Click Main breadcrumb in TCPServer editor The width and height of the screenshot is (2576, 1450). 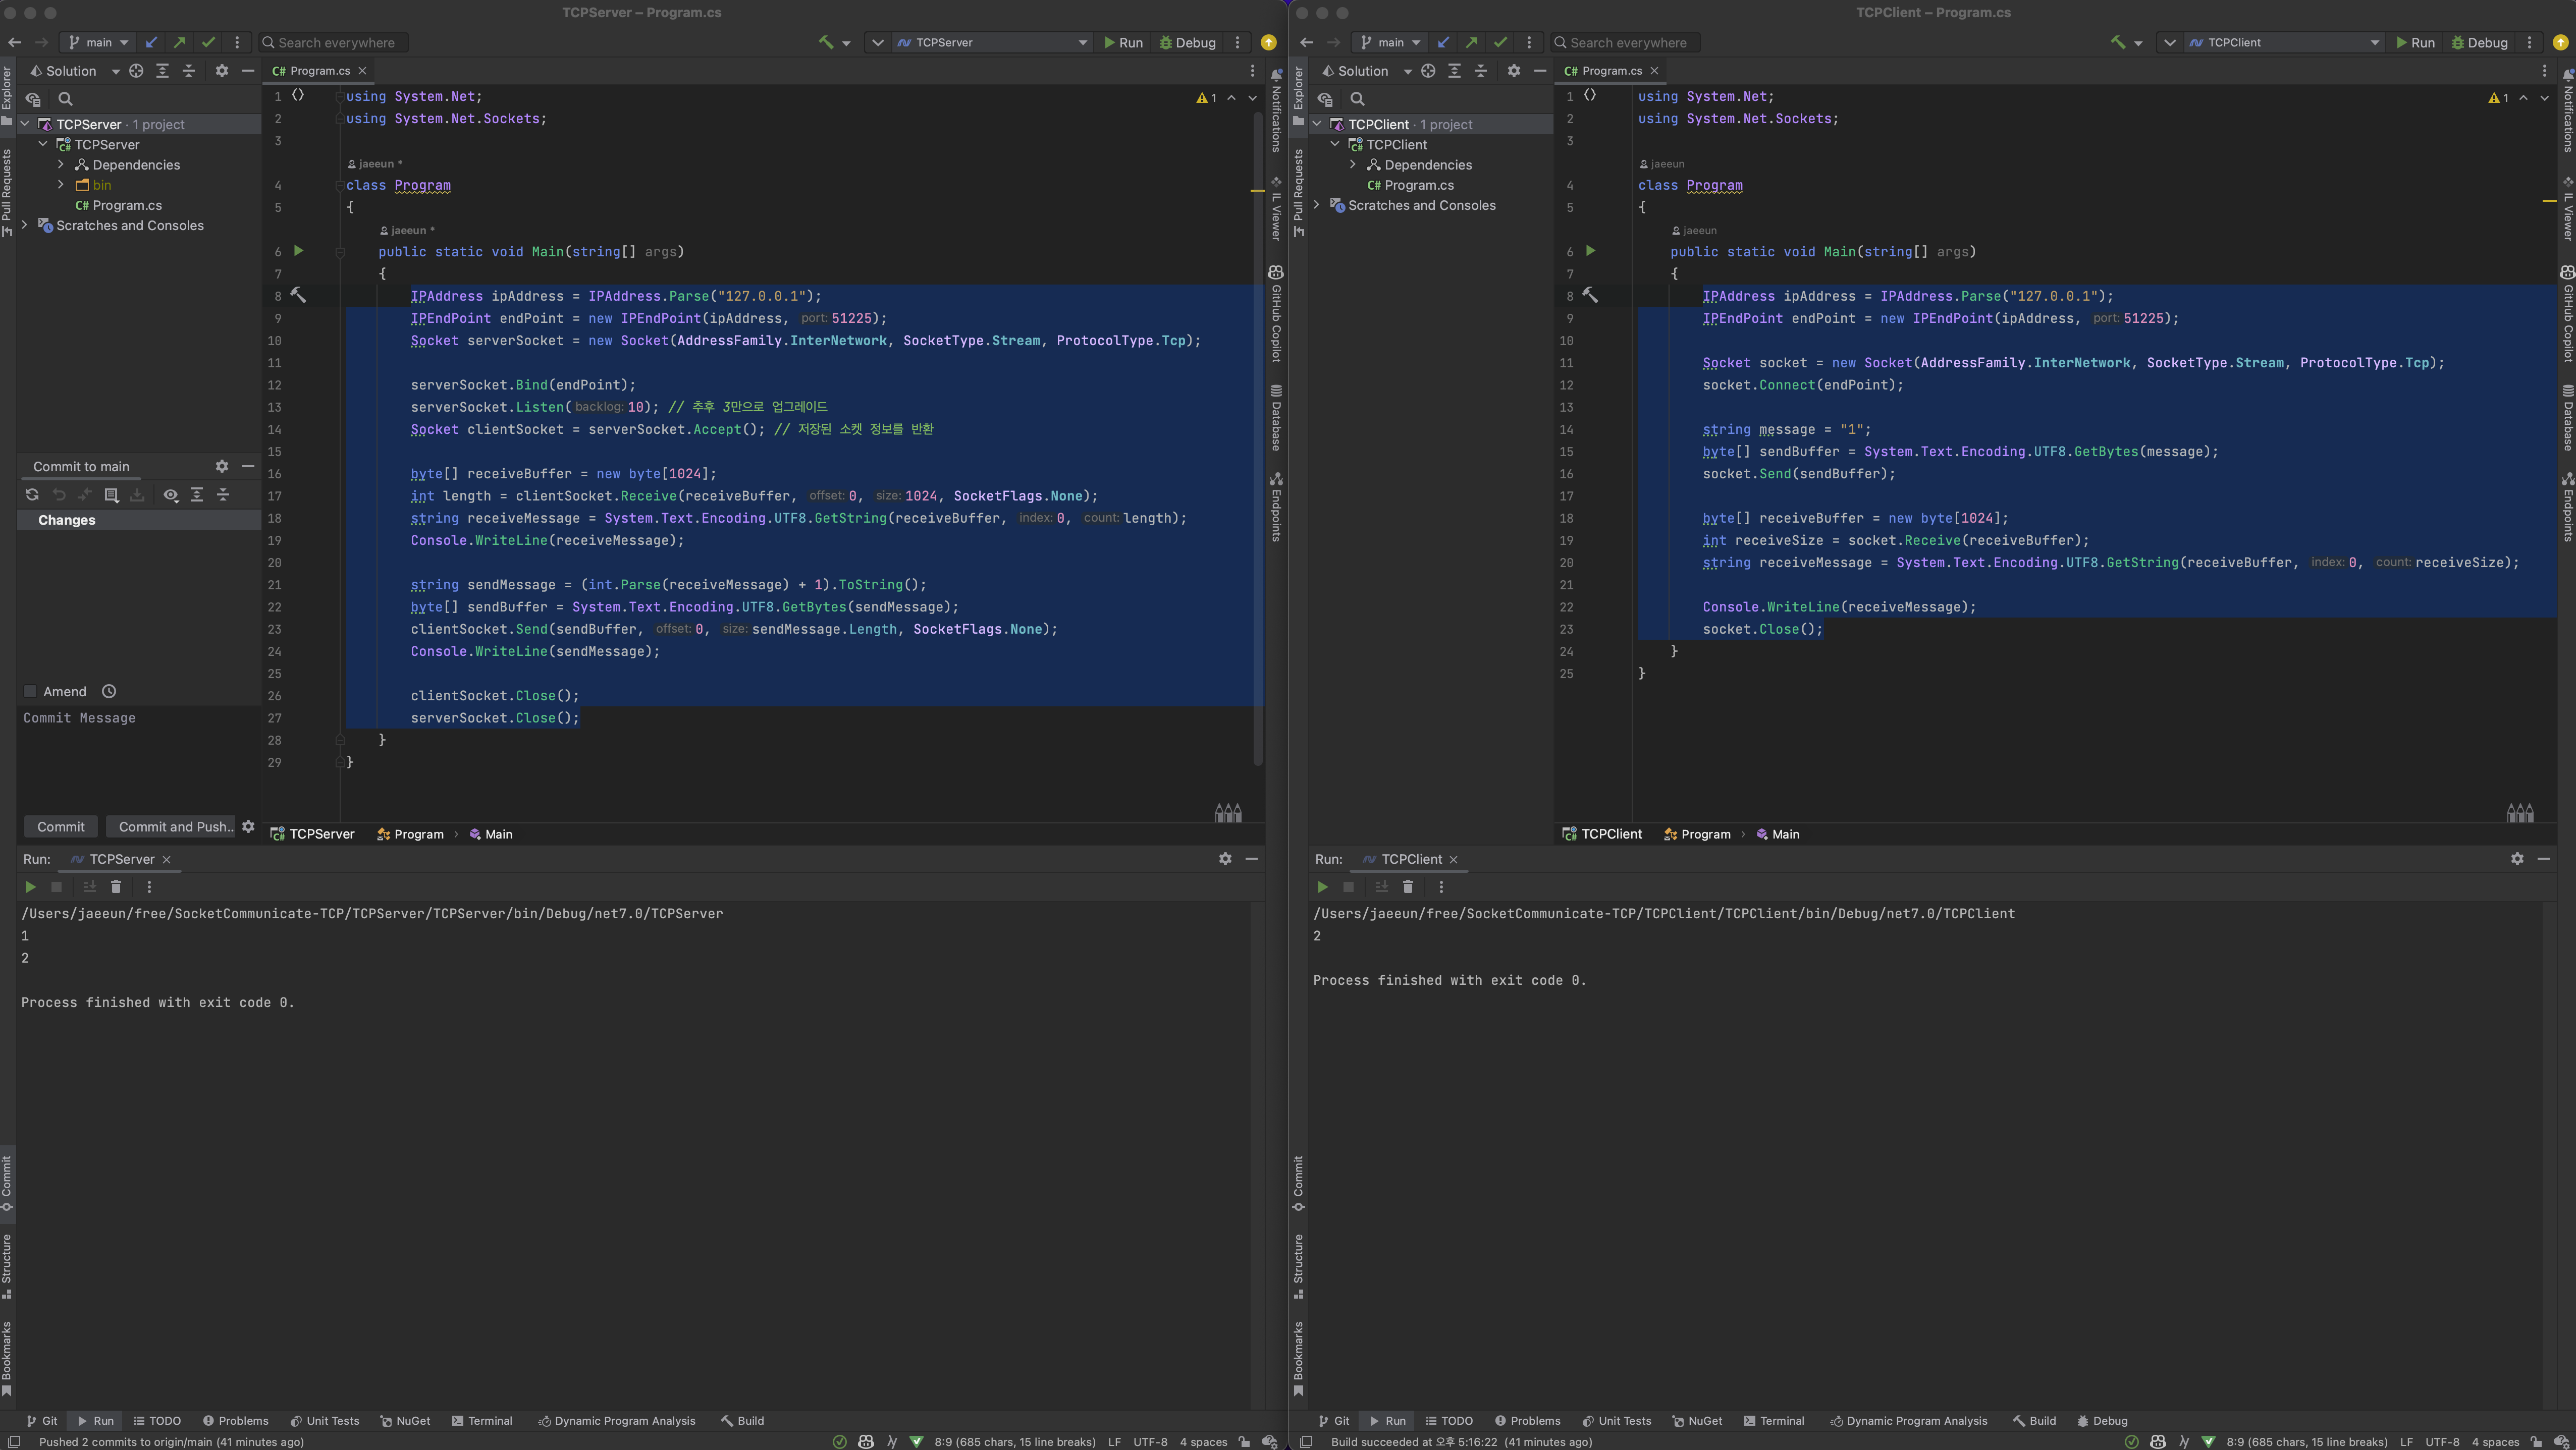(x=491, y=834)
